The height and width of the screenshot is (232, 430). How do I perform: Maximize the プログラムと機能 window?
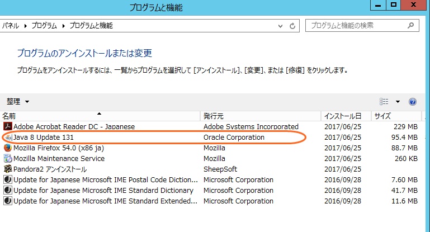[394, 5]
